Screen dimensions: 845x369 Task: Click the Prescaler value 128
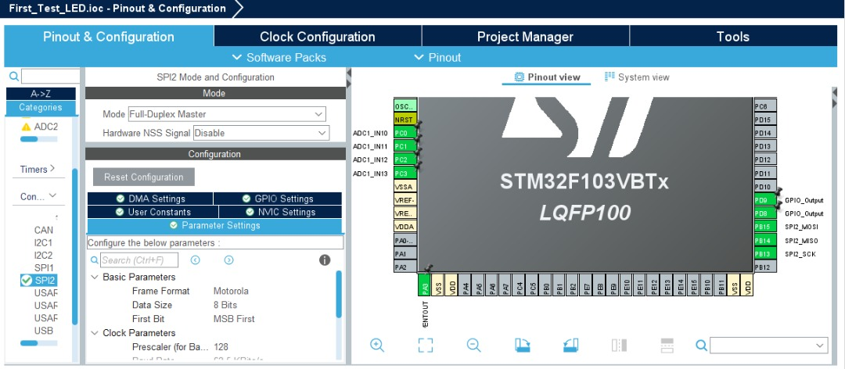click(x=221, y=347)
